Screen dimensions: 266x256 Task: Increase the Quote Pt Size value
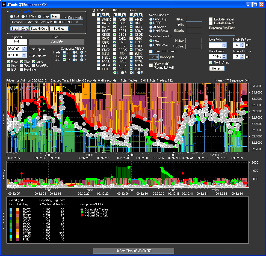tap(243, 55)
